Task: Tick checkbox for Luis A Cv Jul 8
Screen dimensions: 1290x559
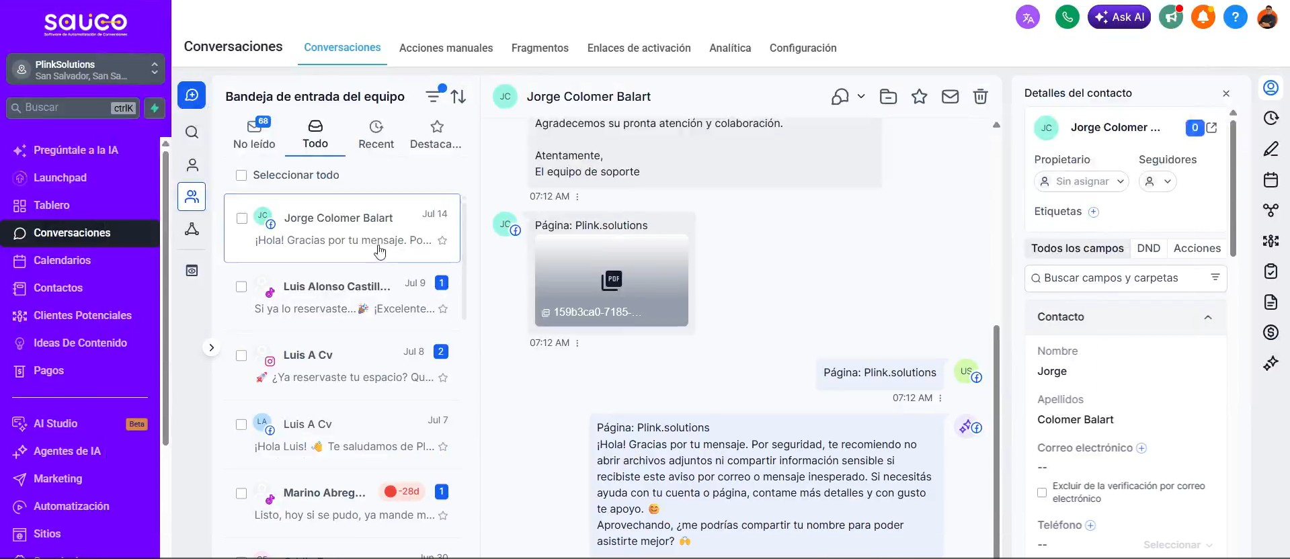Action: point(241,355)
